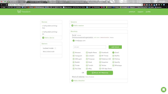Open the Twitter bookmark
The image size is (168, 94).
pos(151,7)
